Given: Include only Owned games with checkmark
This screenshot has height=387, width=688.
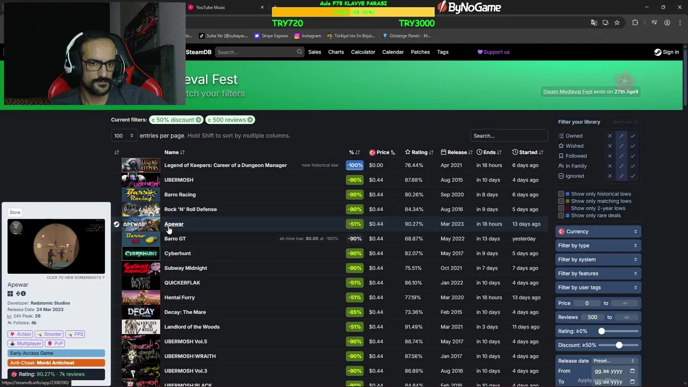Looking at the screenshot, I should click(x=633, y=136).
